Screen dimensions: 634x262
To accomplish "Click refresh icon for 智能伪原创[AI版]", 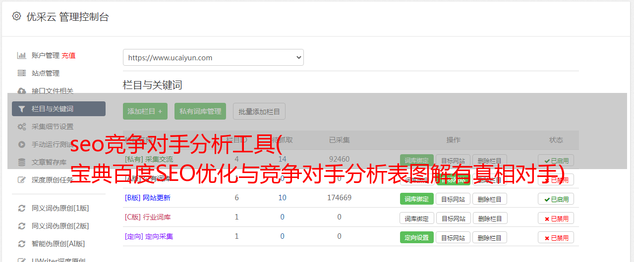I will click(22, 244).
